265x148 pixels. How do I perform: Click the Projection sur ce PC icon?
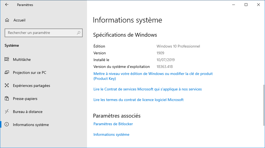pos(7,73)
